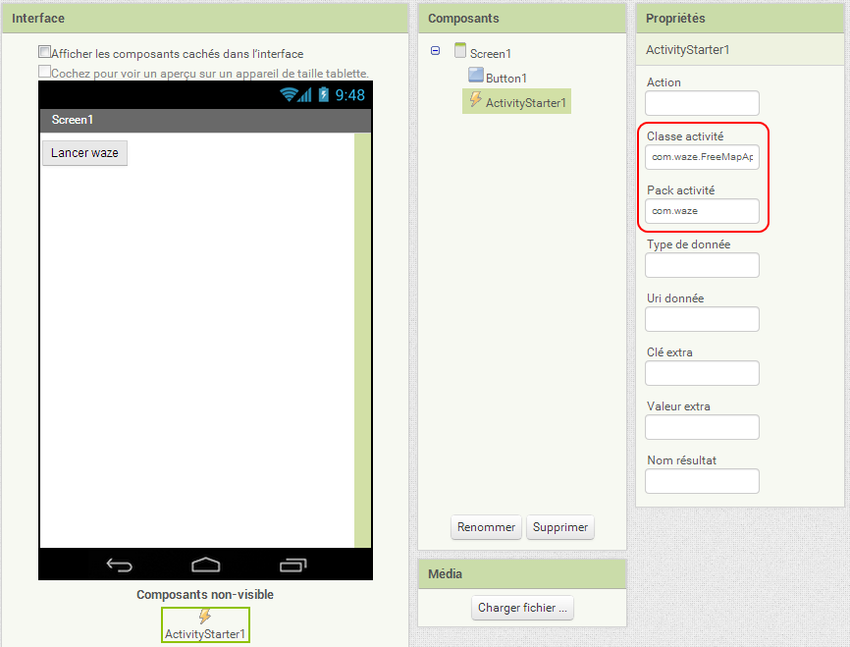Click the Composants non-visible label
Screen dimensions: 850x647
click(x=205, y=595)
